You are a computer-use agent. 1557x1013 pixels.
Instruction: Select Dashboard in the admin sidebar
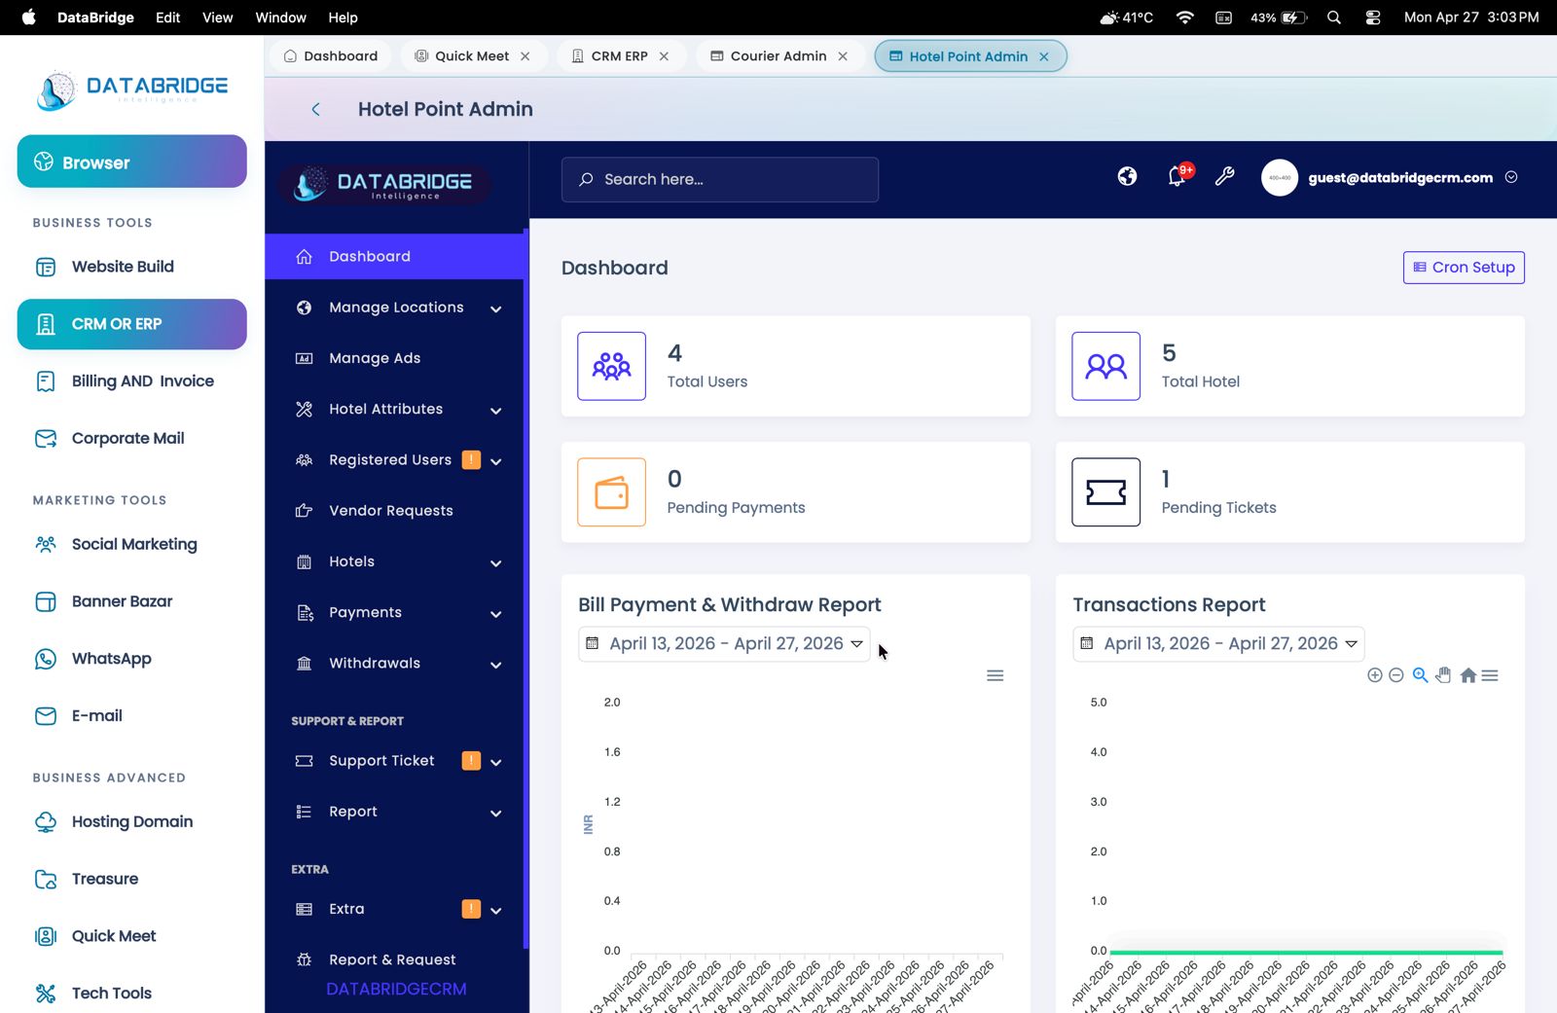[394, 257]
